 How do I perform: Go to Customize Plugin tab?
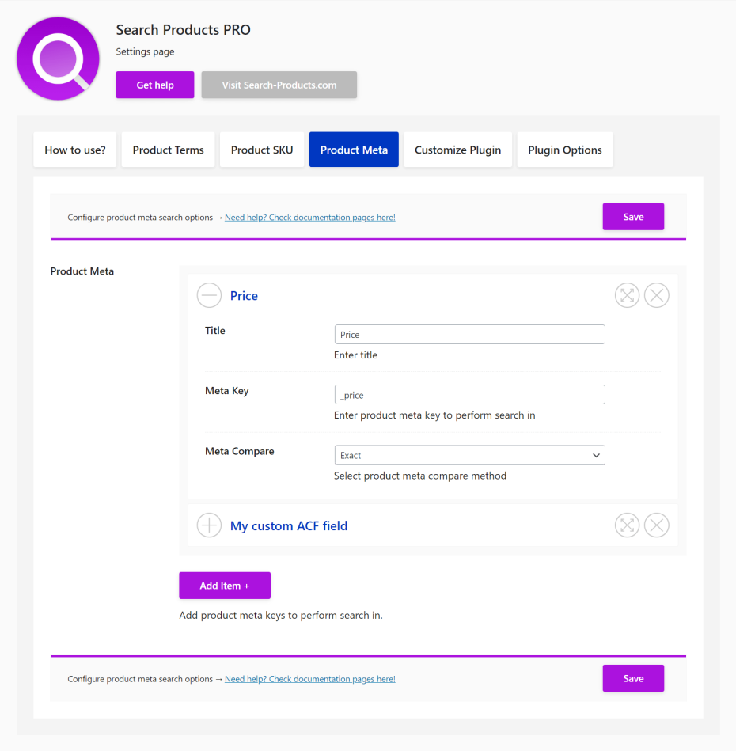457,150
